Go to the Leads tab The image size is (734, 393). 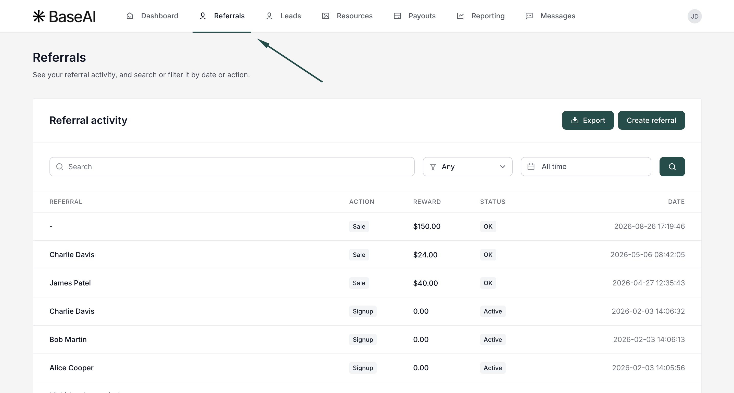point(283,16)
